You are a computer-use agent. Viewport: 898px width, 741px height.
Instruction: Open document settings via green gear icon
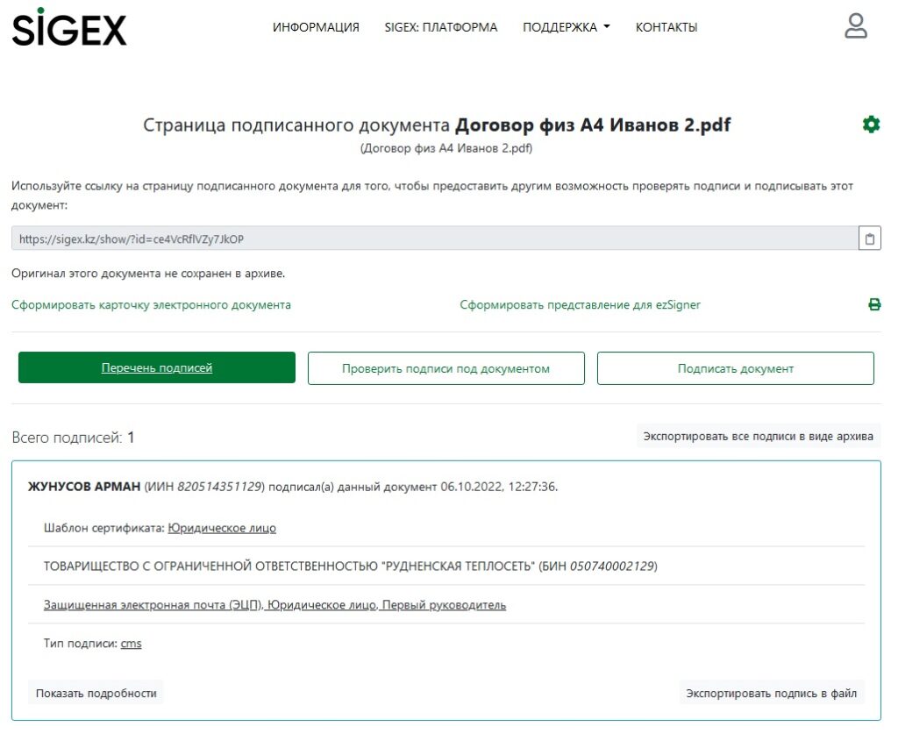click(x=871, y=125)
